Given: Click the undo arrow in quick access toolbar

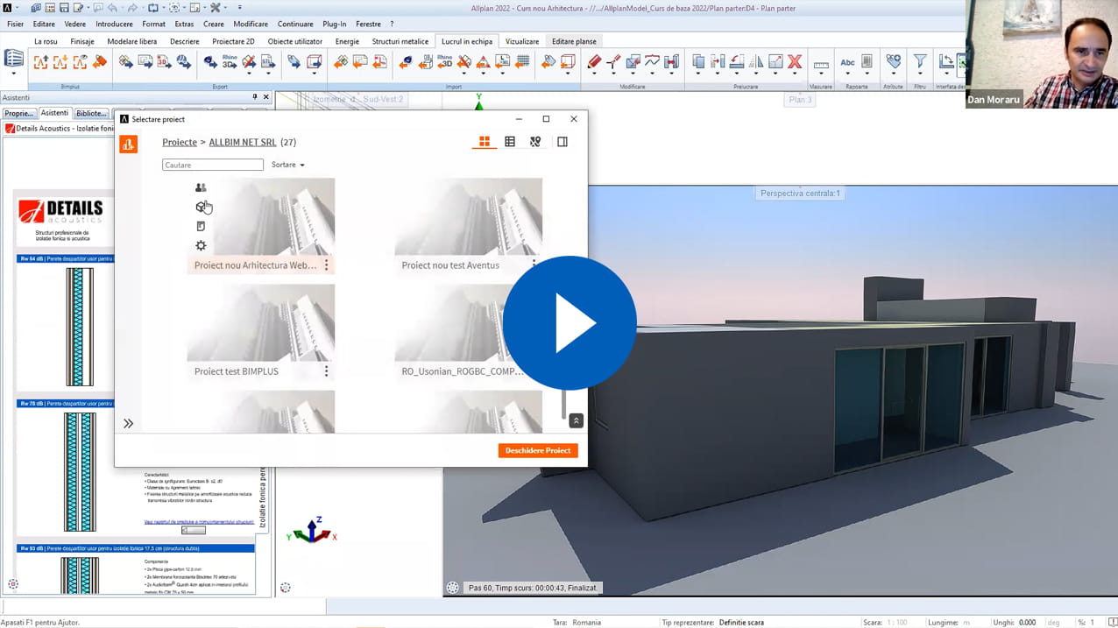Looking at the screenshot, I should pos(112,8).
